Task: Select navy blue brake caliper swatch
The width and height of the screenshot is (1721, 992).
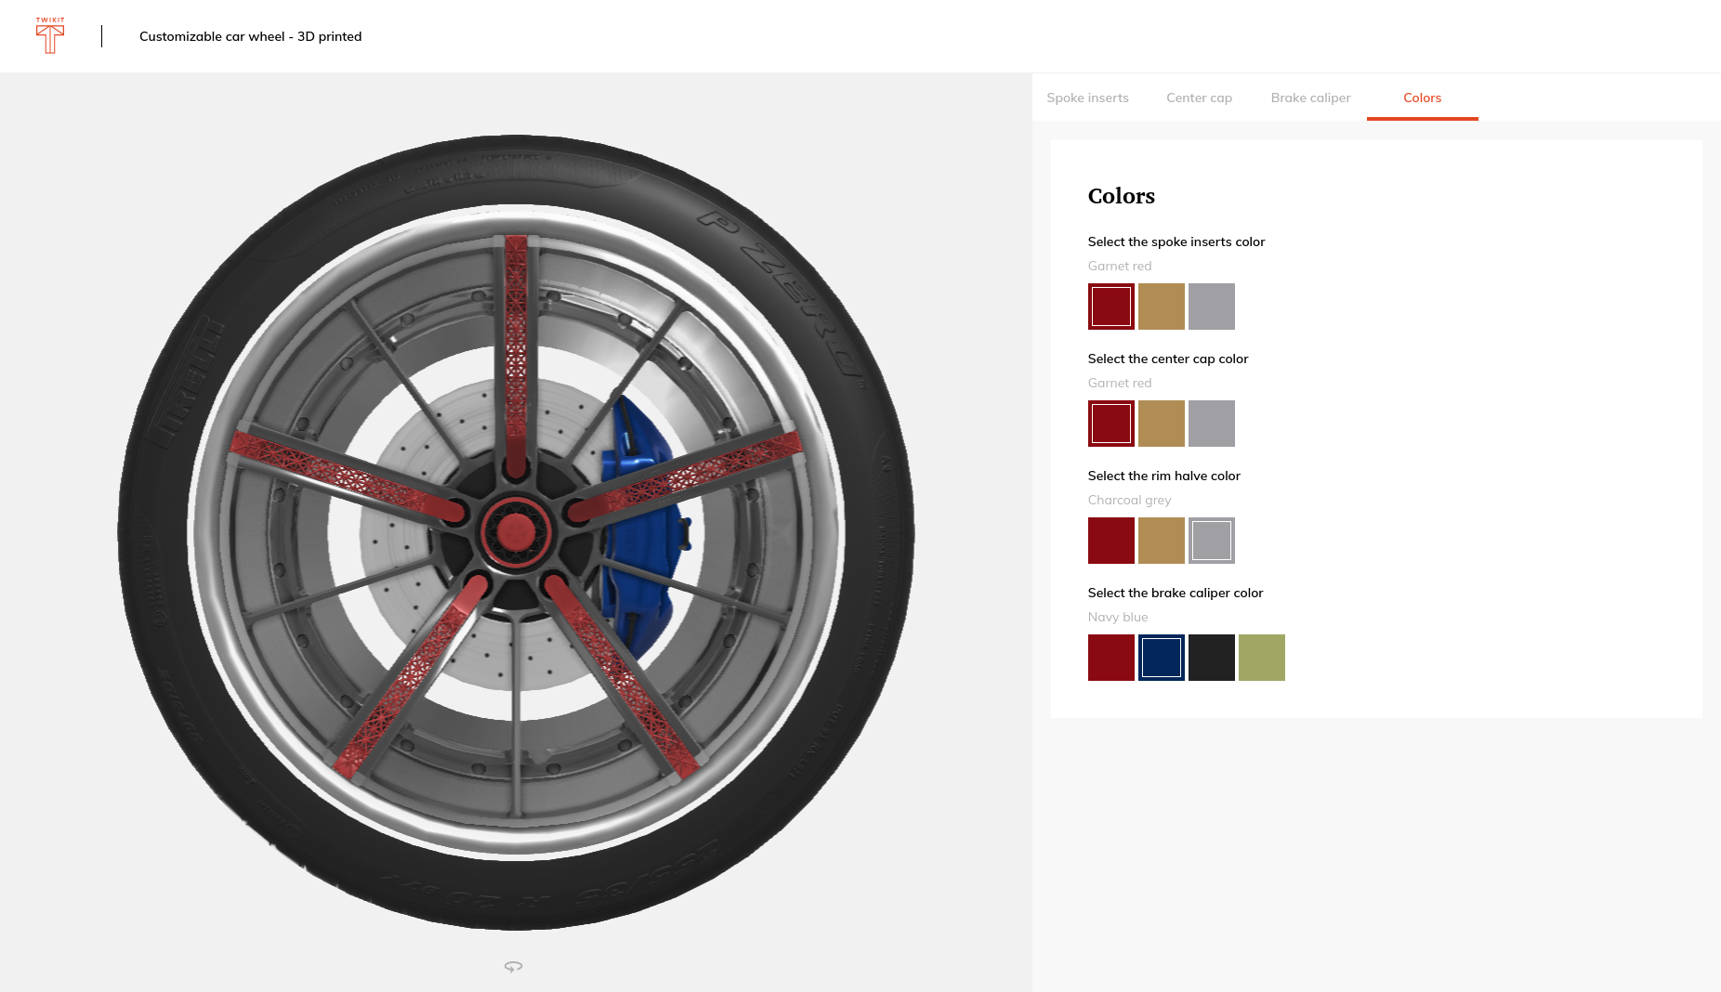Action: coord(1161,658)
